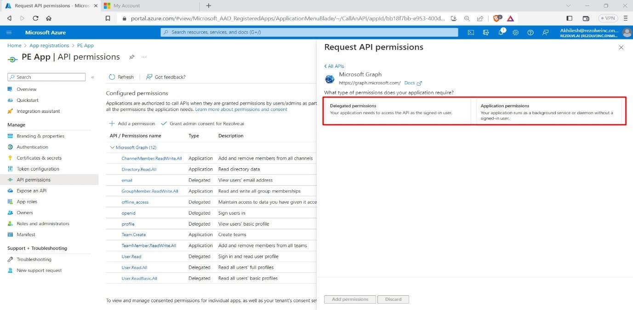The height and width of the screenshot is (310, 633).
Task: Open the browser wallet icon
Action: 586,18
